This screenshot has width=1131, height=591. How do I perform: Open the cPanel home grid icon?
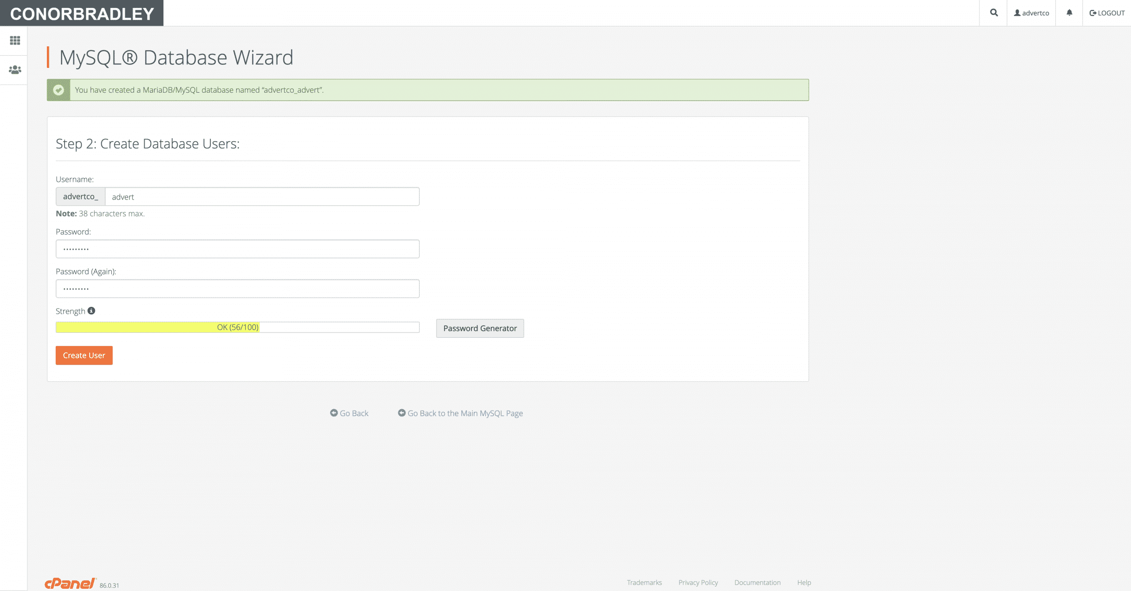[15, 41]
